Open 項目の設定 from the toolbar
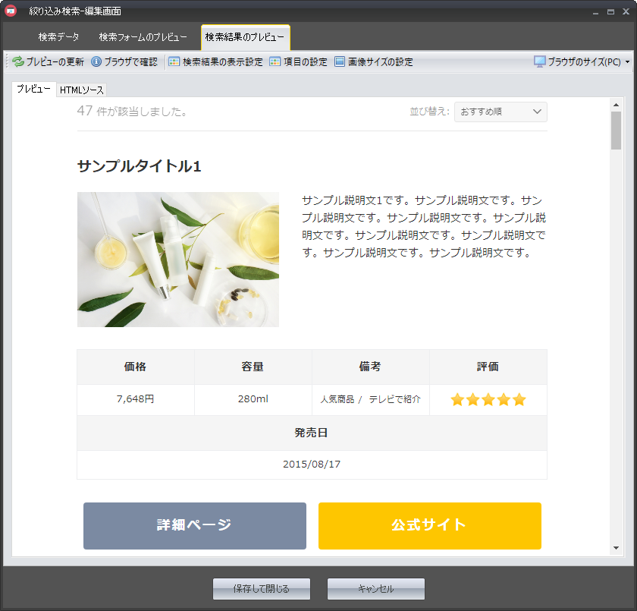The image size is (637, 611). pos(299,62)
